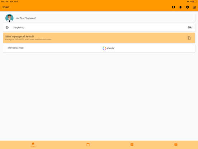This screenshot has width=198, height=149.
Task: Open notifications bell
Action: (x=180, y=7)
